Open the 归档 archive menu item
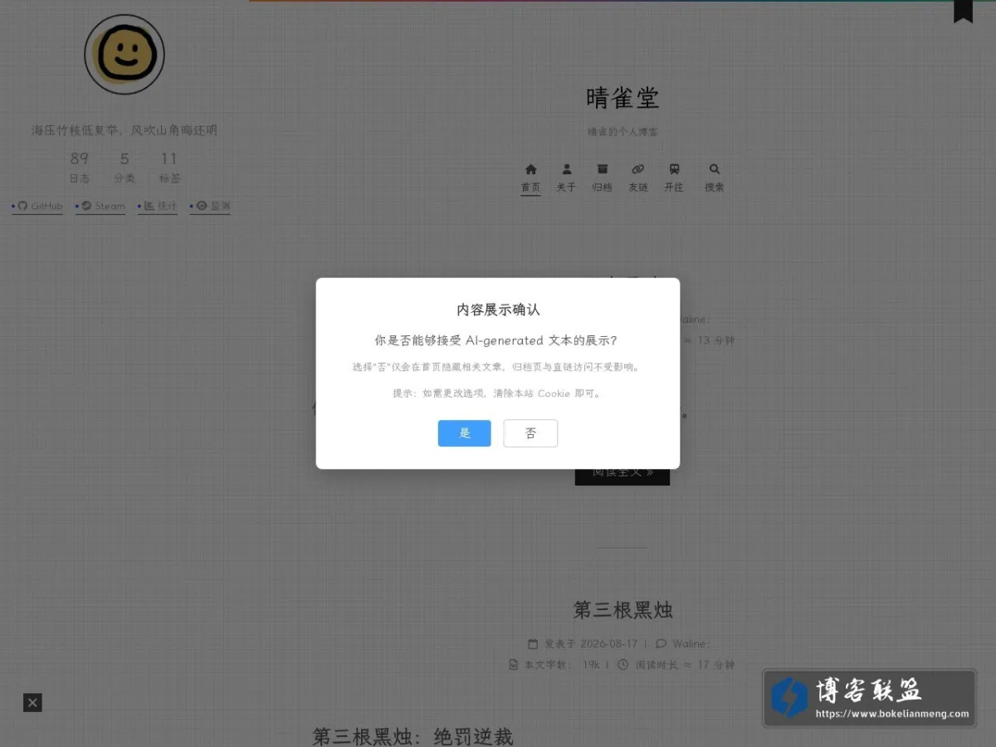The height and width of the screenshot is (747, 996). (602, 178)
